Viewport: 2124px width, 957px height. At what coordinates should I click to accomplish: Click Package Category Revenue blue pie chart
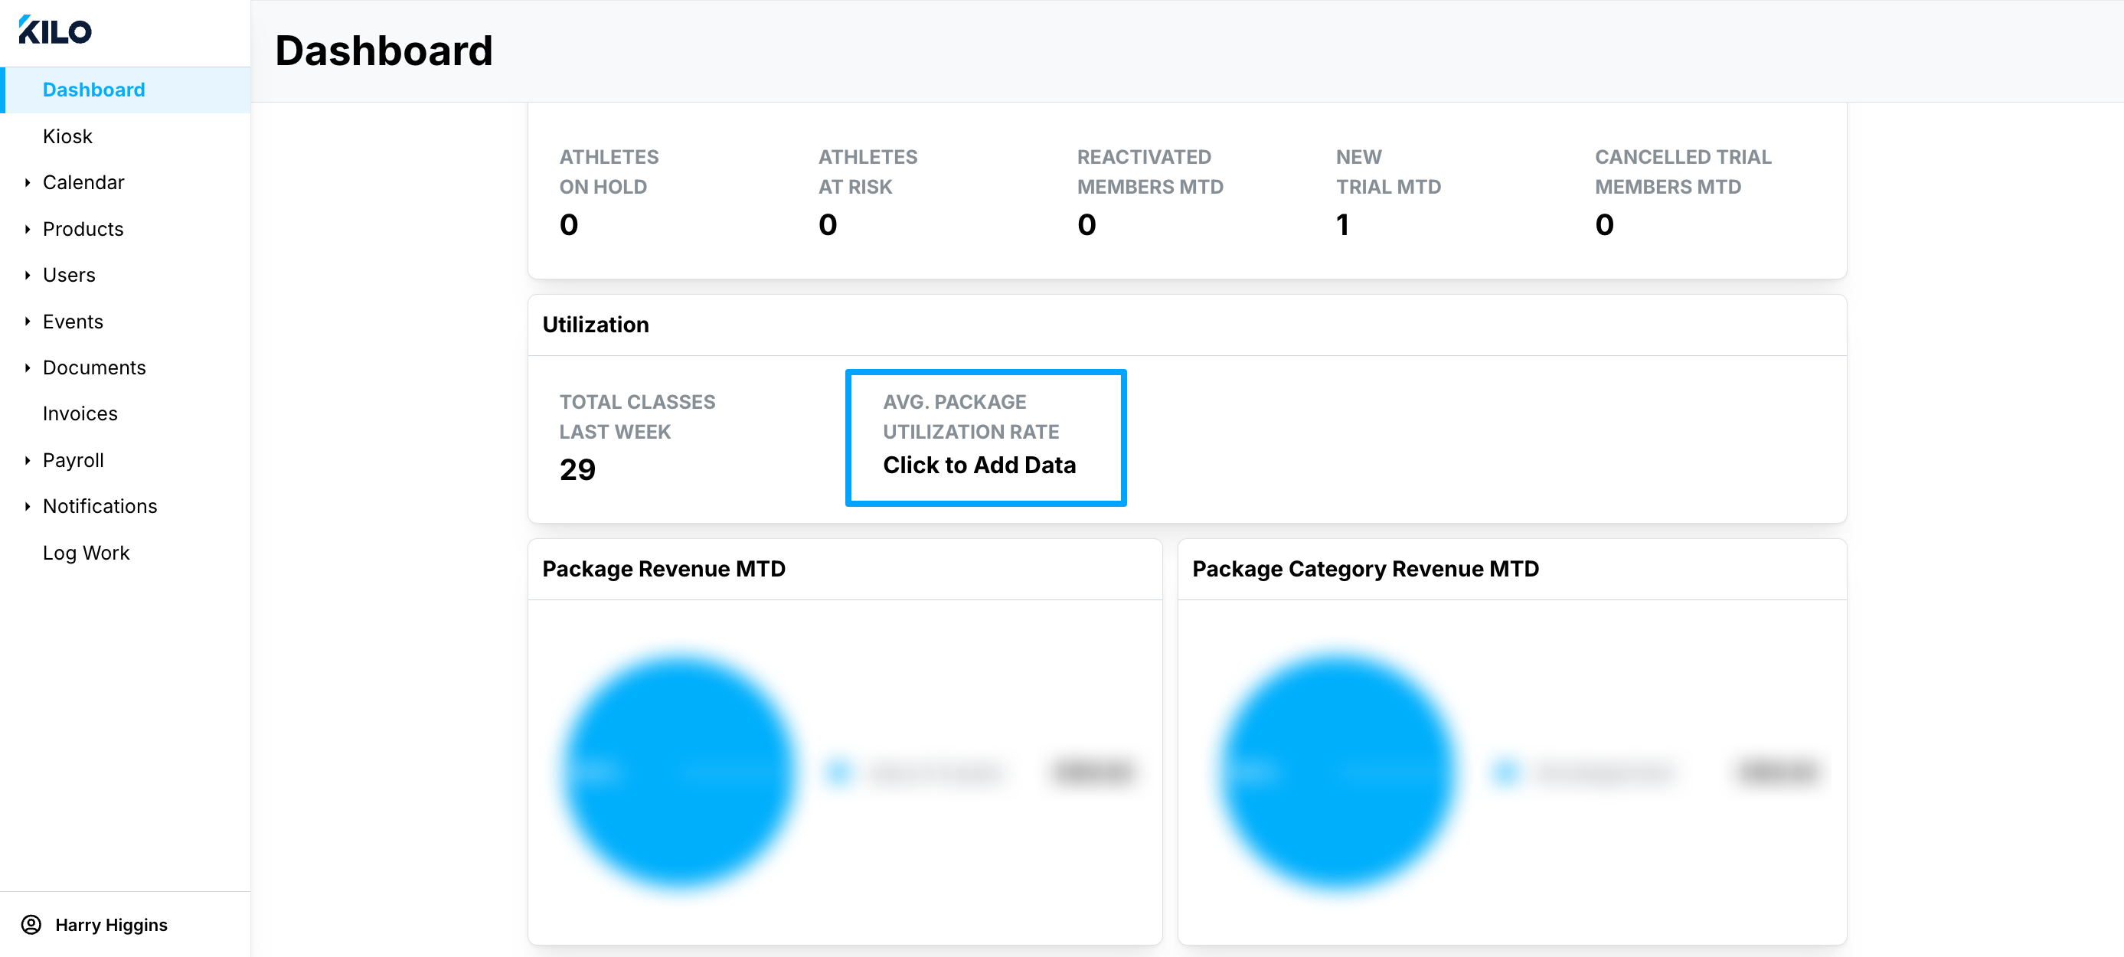click(1338, 771)
